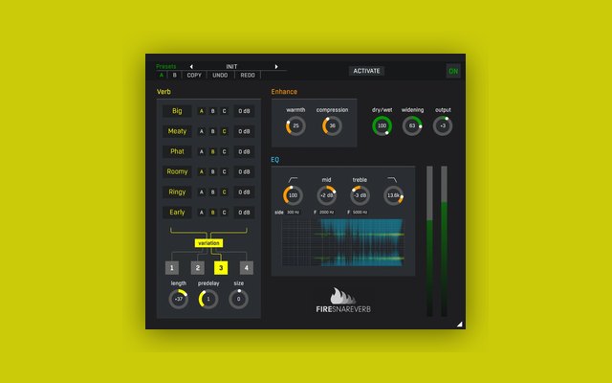Select preset slot A
The image size is (612, 383).
click(x=162, y=75)
